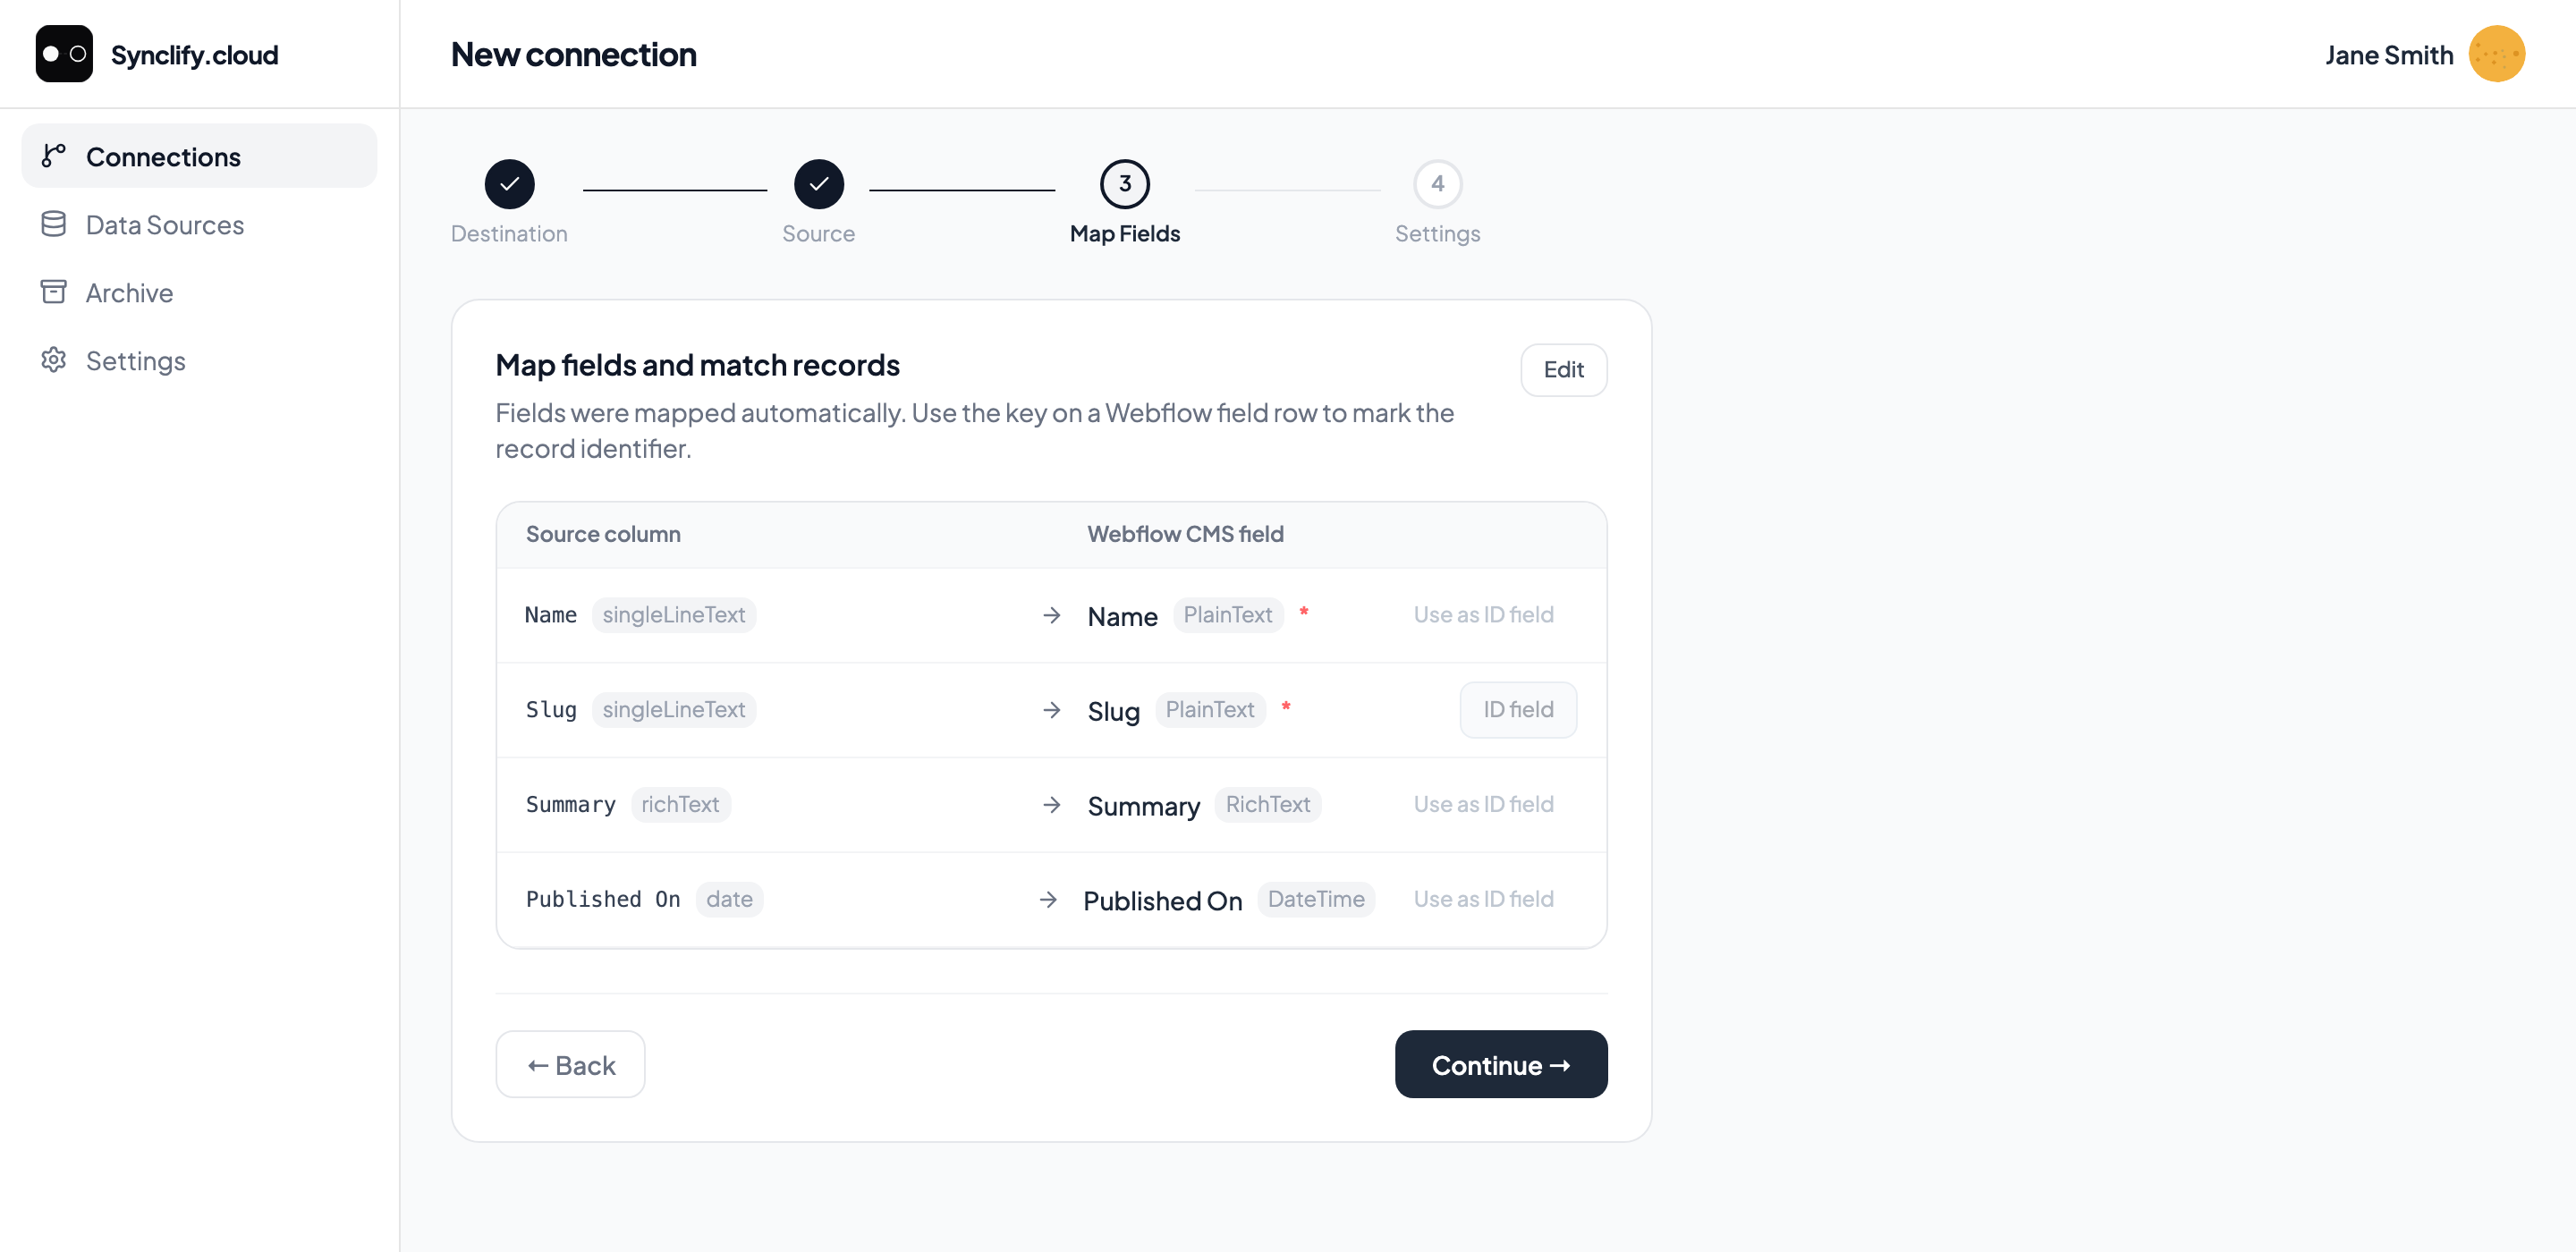Open Archive in the sidebar
Viewport: 2576px width, 1252px height.
199,292
